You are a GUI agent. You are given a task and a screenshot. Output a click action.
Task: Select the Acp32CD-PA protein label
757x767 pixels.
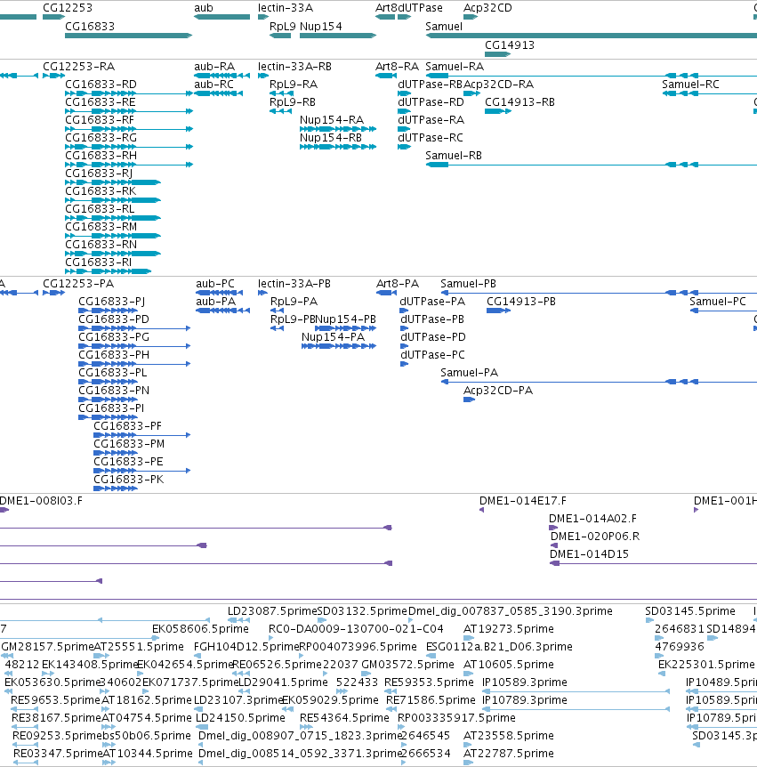point(498,391)
